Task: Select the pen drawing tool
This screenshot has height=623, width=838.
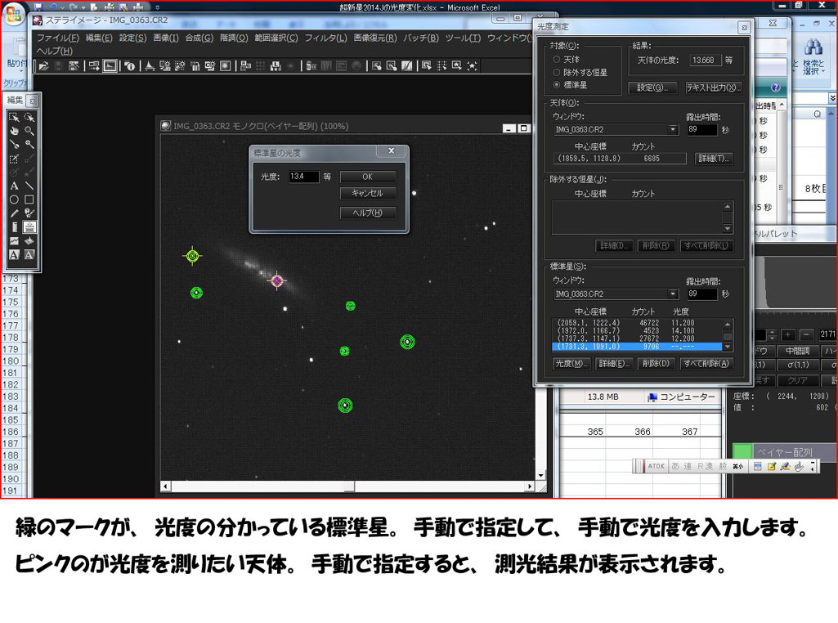Action: pos(14,213)
